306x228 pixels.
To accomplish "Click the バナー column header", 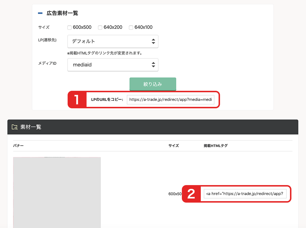I will (18, 146).
